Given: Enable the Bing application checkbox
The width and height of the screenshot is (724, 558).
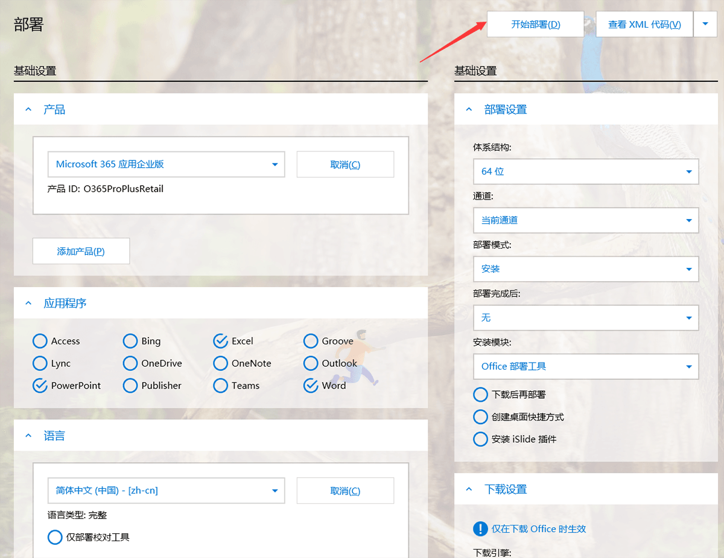Looking at the screenshot, I should pos(130,341).
